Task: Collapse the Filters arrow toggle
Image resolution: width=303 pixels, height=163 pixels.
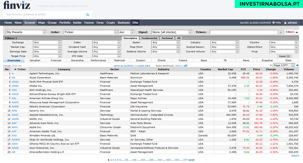Action: (297, 32)
